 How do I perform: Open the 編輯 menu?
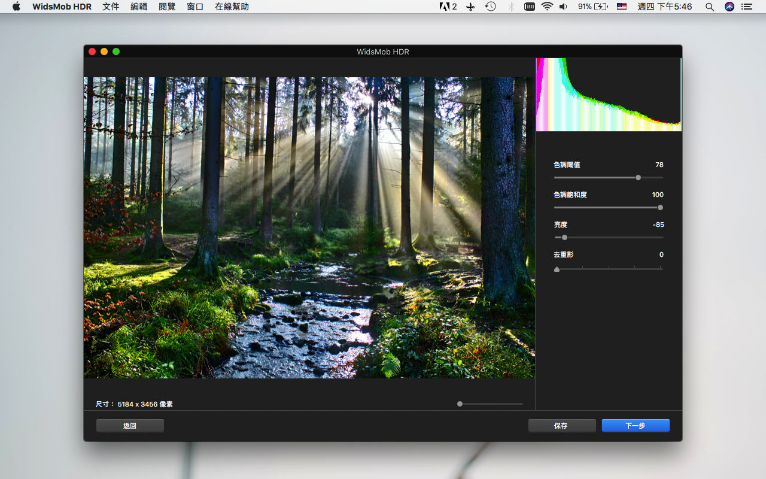coord(139,7)
